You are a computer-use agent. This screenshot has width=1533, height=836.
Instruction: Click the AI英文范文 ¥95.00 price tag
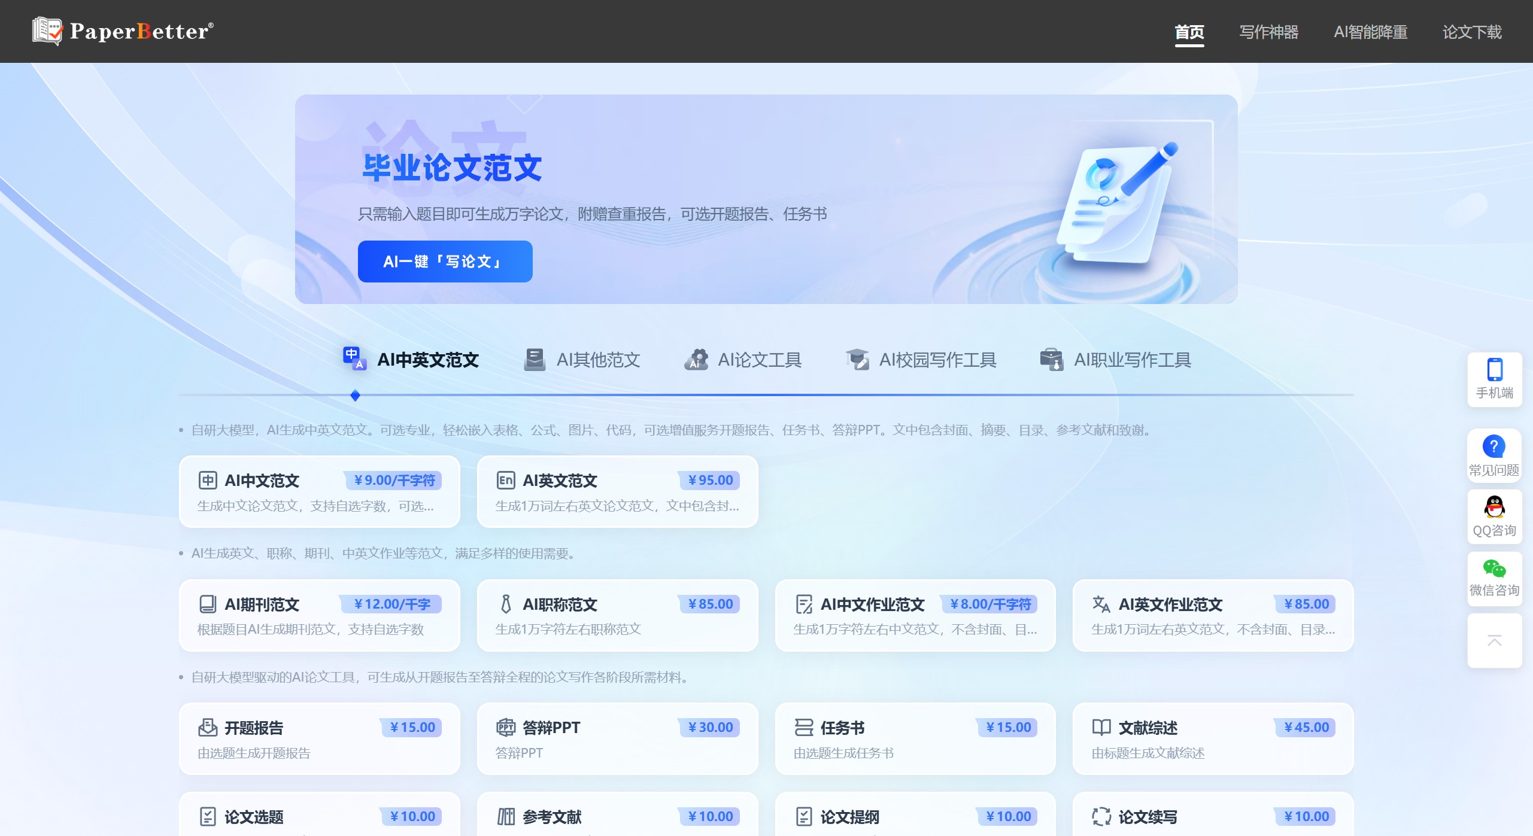(710, 480)
